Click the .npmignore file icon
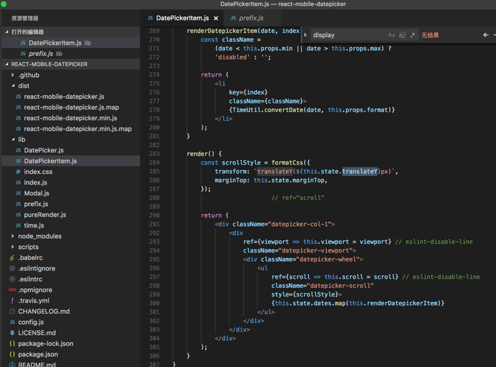This screenshot has height=367, width=496. pos(12,290)
